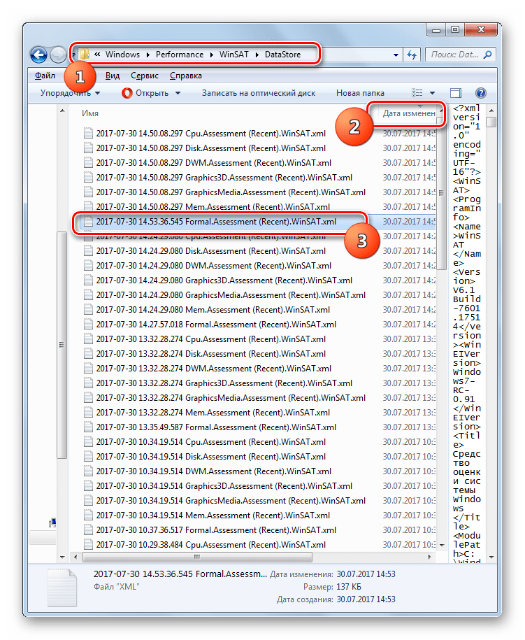The image size is (525, 640).
Task: Open the Help question mark button
Action: pyautogui.click(x=481, y=93)
